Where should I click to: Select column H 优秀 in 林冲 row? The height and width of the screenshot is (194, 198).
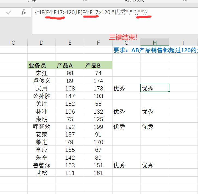pyautogui.click(x=155, y=111)
